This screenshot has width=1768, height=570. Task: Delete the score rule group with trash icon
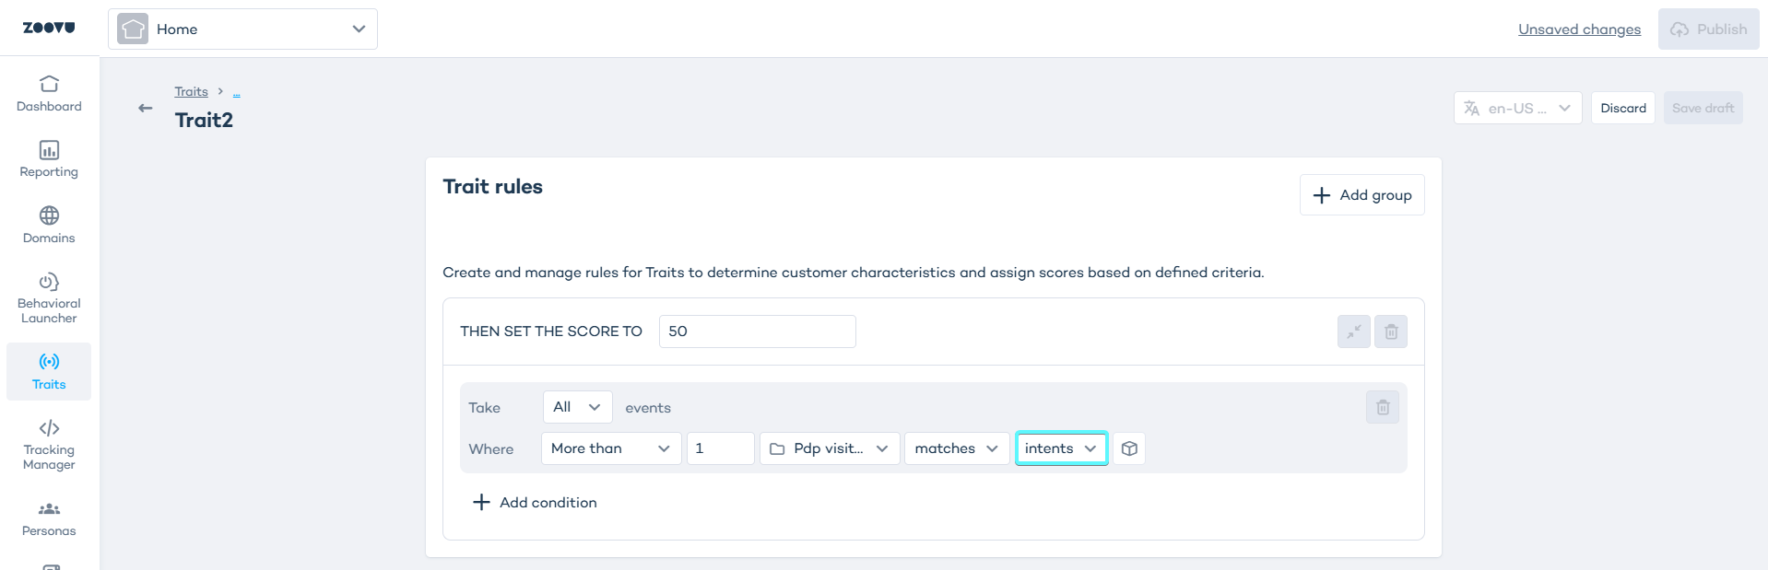[x=1390, y=332]
